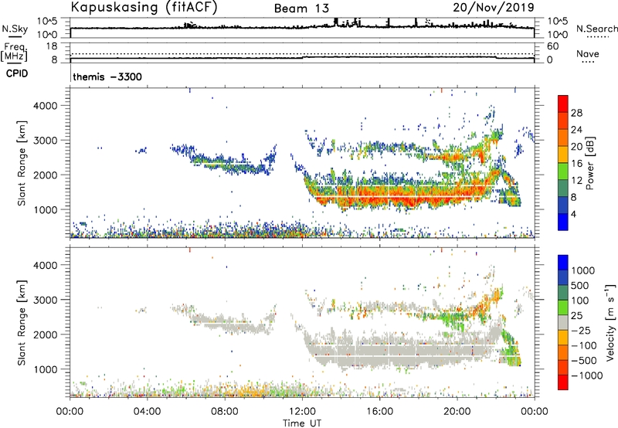Screen dimensions: 618x428
Task: Click the 'N.Sky' legend label
Action: click(x=15, y=29)
